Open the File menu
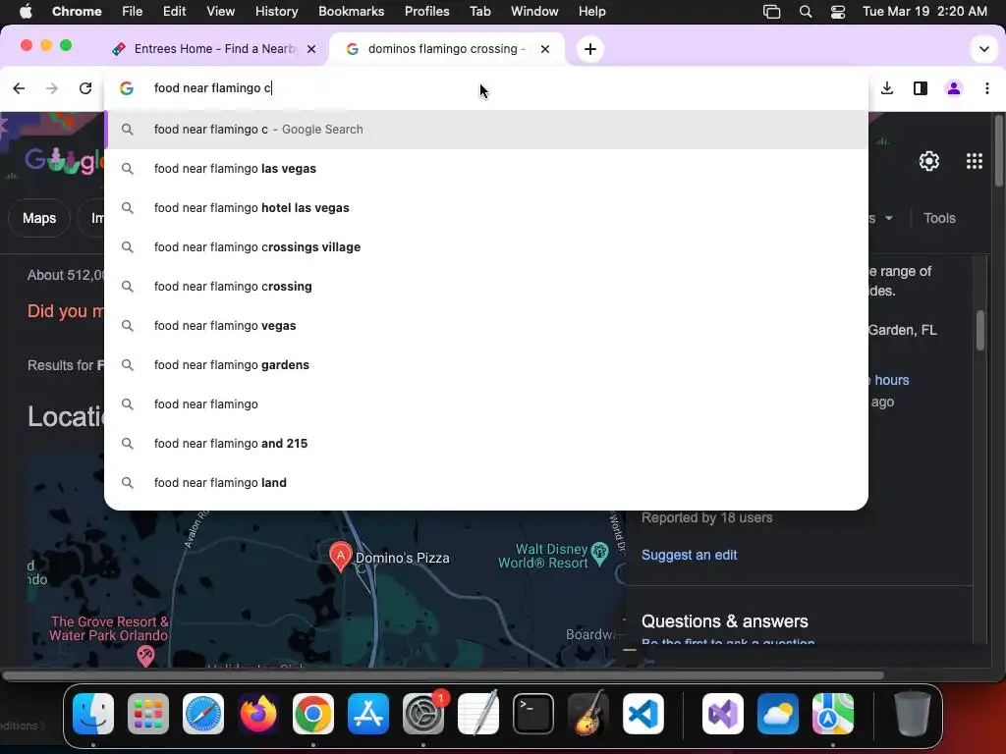Image resolution: width=1006 pixels, height=754 pixels. 133,12
